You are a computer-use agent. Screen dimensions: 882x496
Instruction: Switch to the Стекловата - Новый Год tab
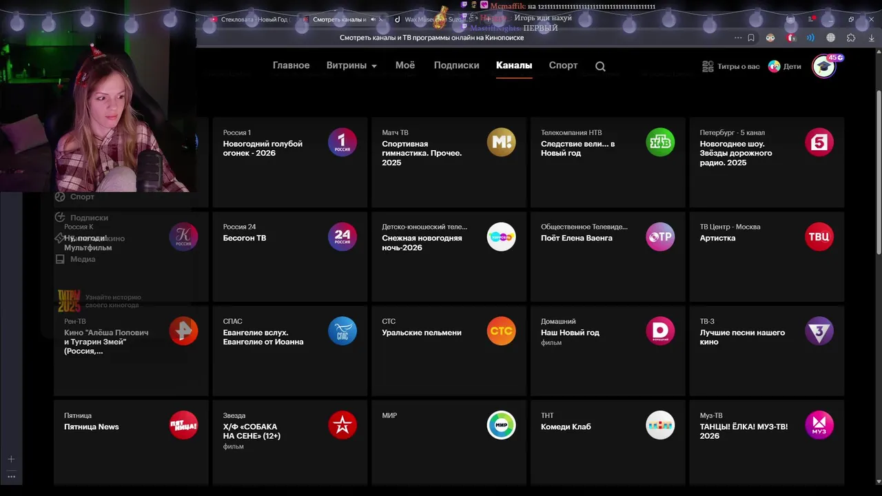(x=249, y=19)
